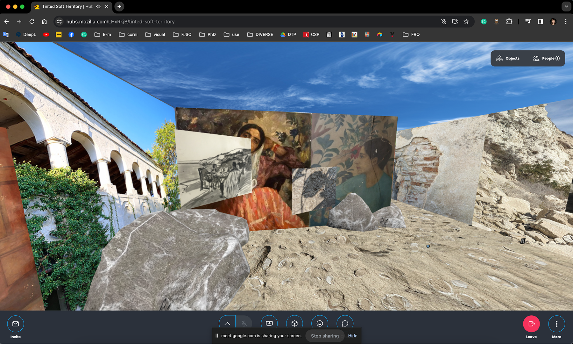The width and height of the screenshot is (573, 344).
Task: Open the FRQ bookmarks folder
Action: click(x=411, y=34)
